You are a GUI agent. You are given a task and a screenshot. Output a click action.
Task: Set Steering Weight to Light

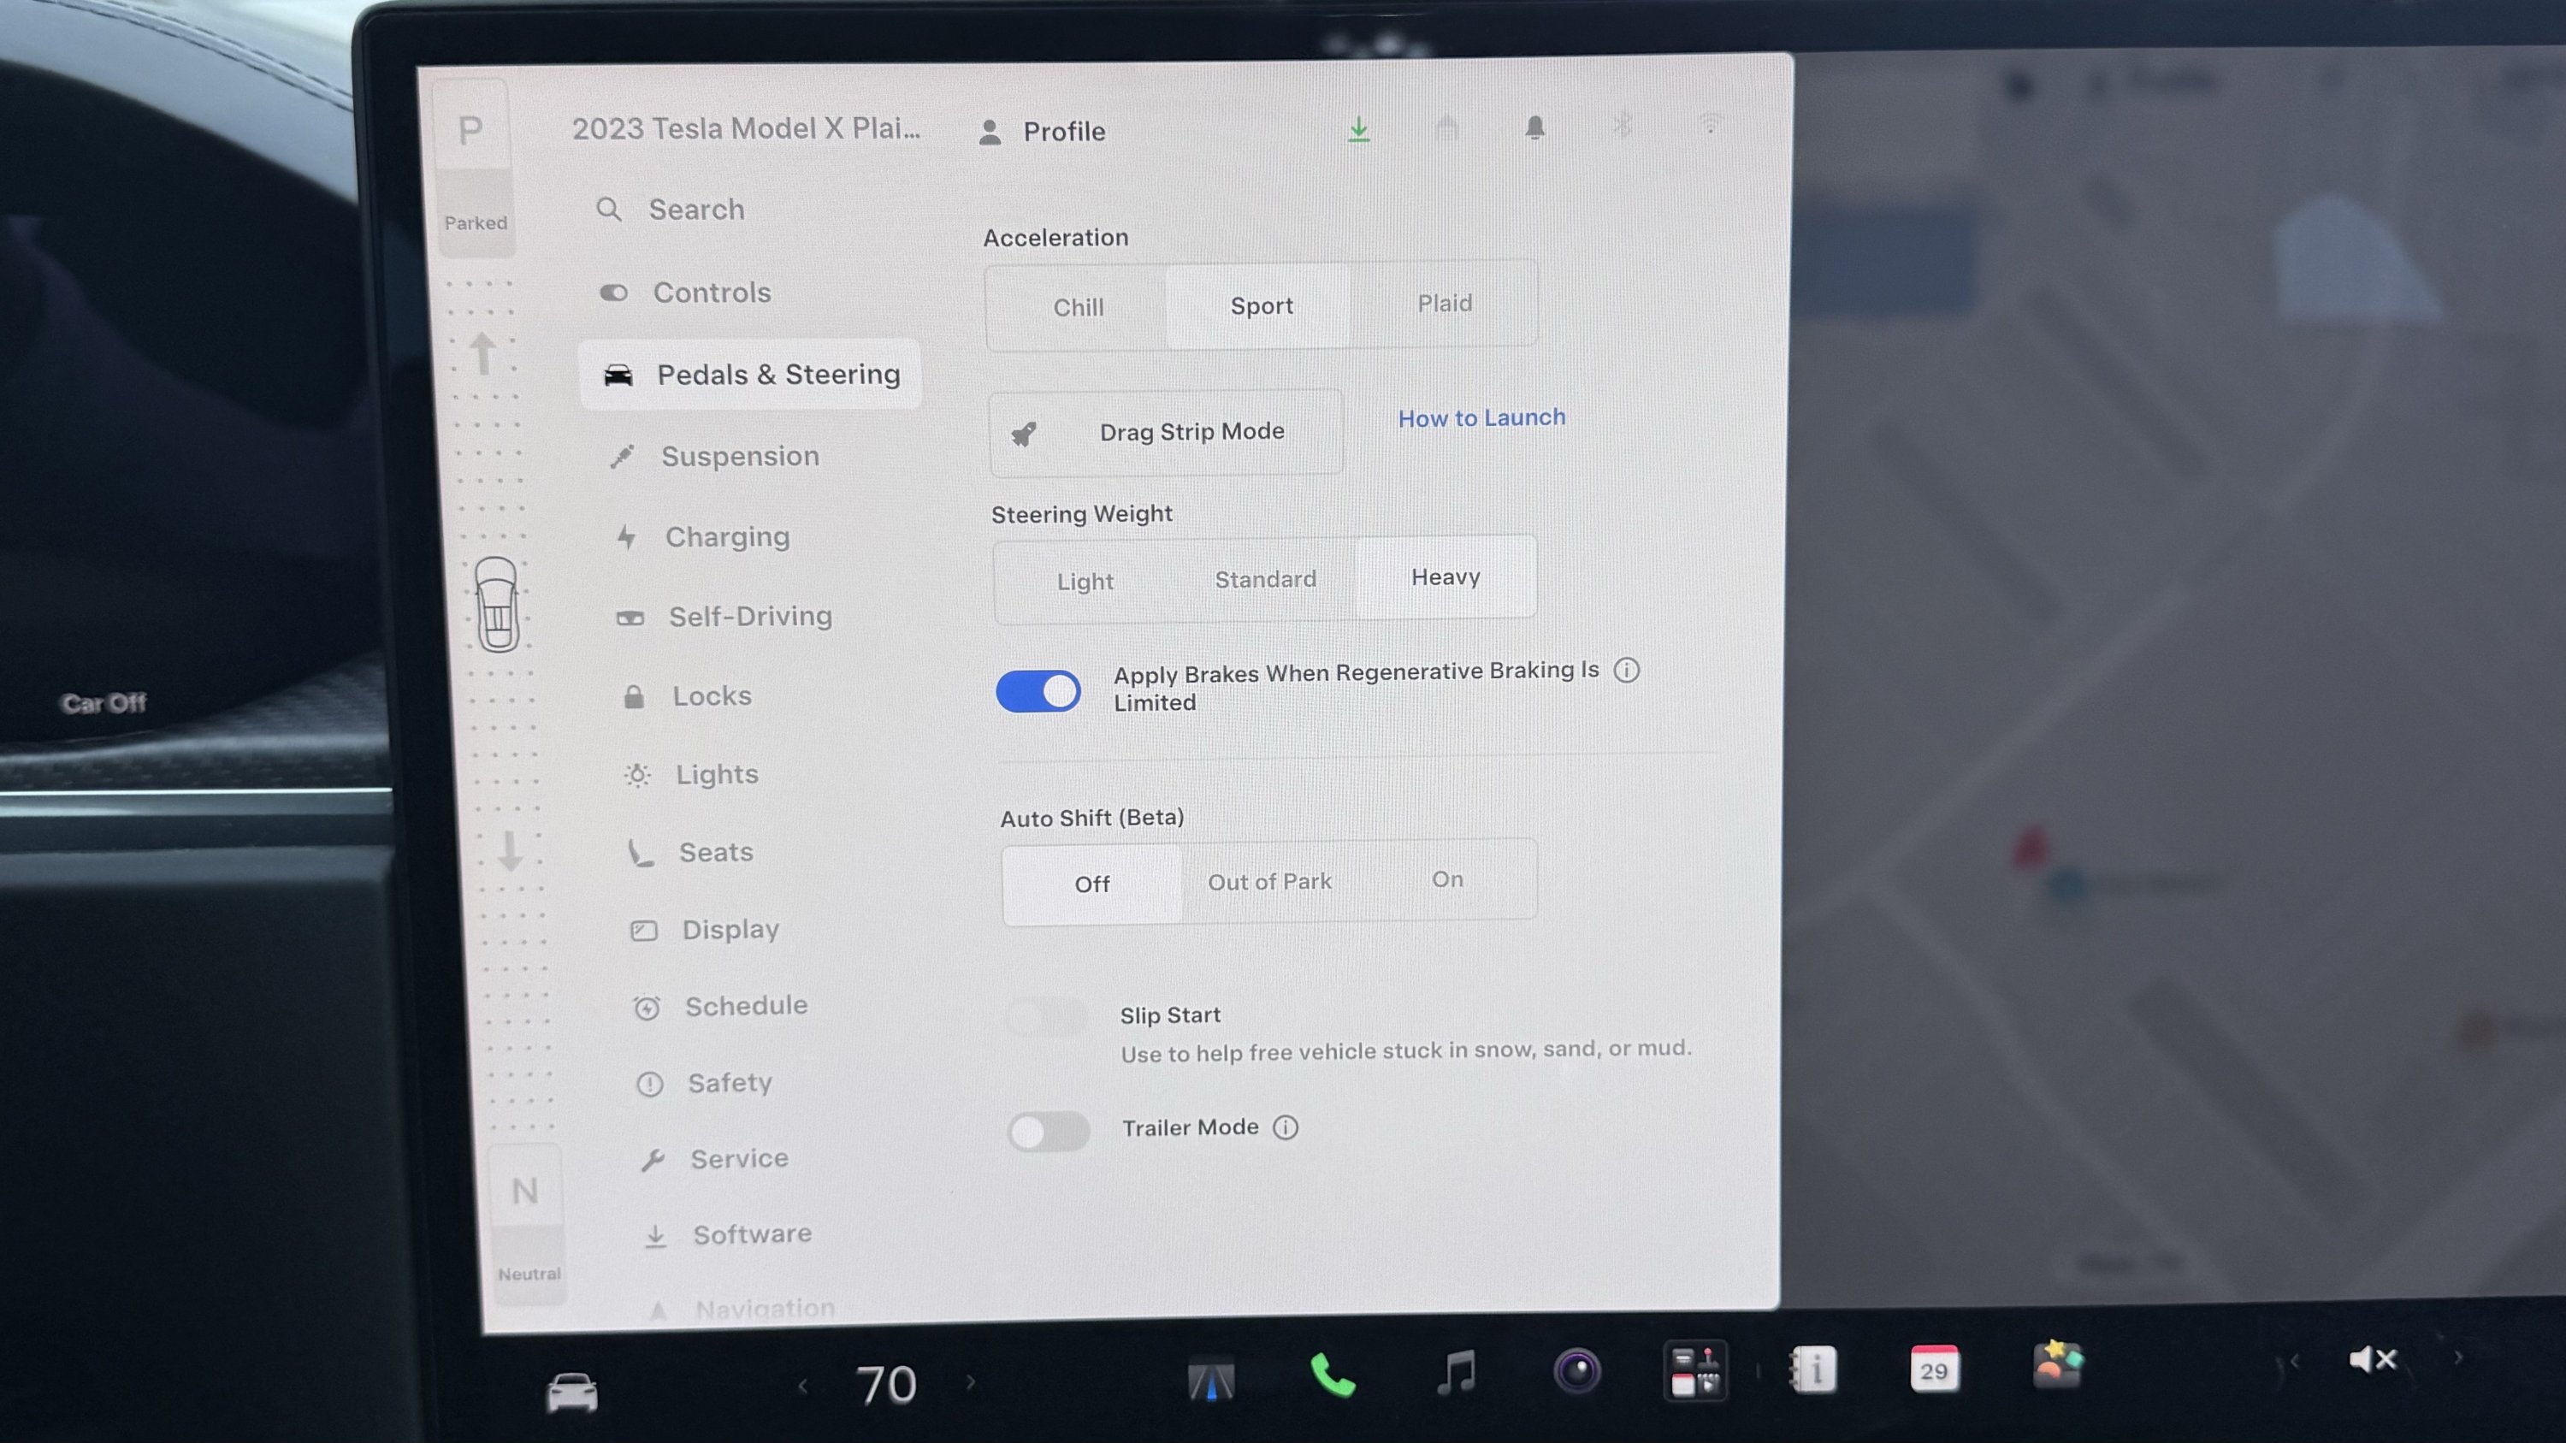tap(1085, 582)
